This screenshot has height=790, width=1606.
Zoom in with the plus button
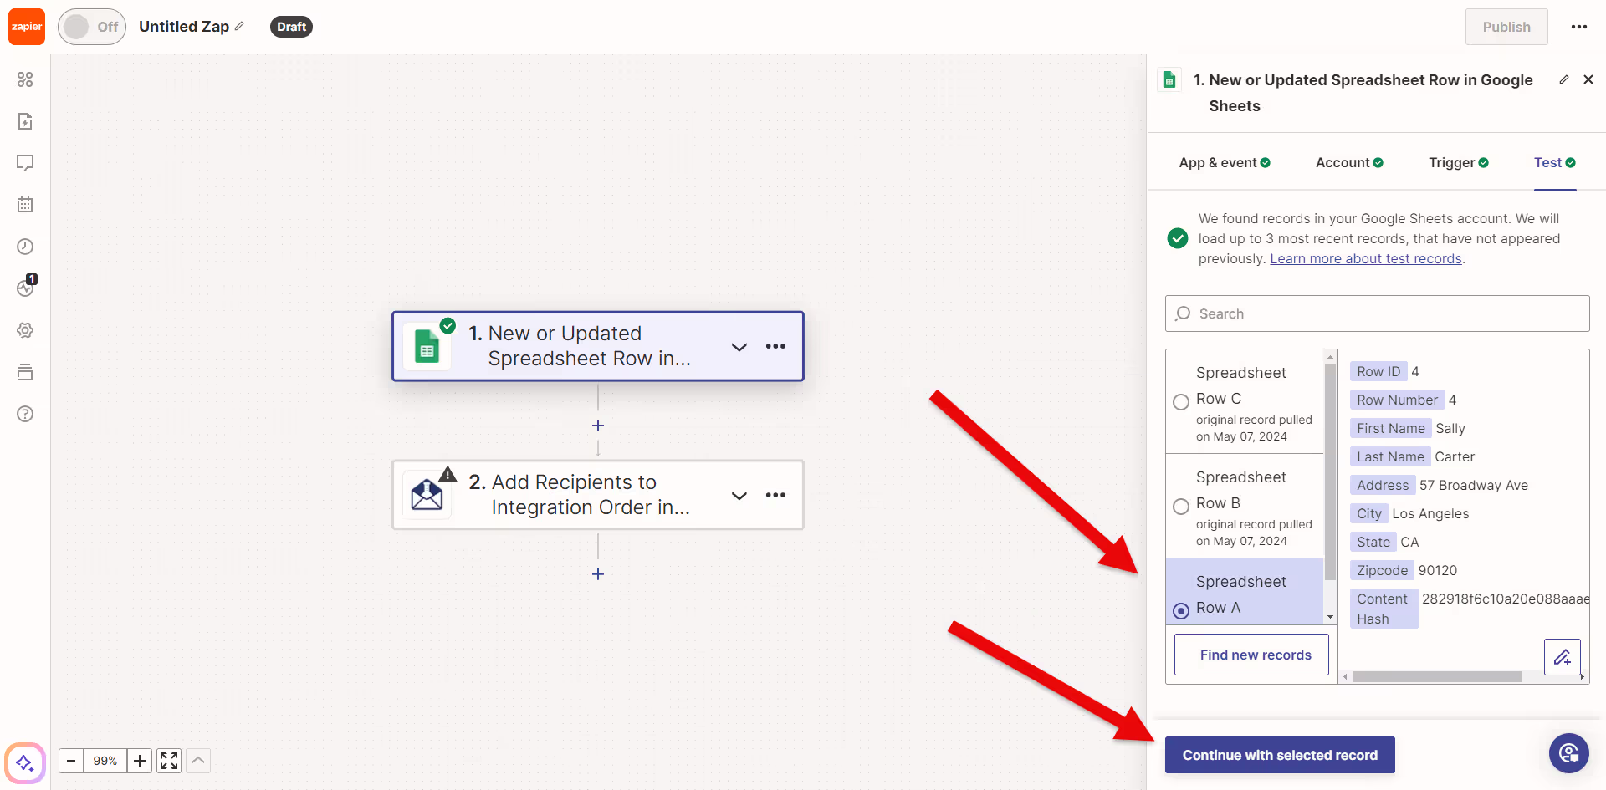coord(140,761)
